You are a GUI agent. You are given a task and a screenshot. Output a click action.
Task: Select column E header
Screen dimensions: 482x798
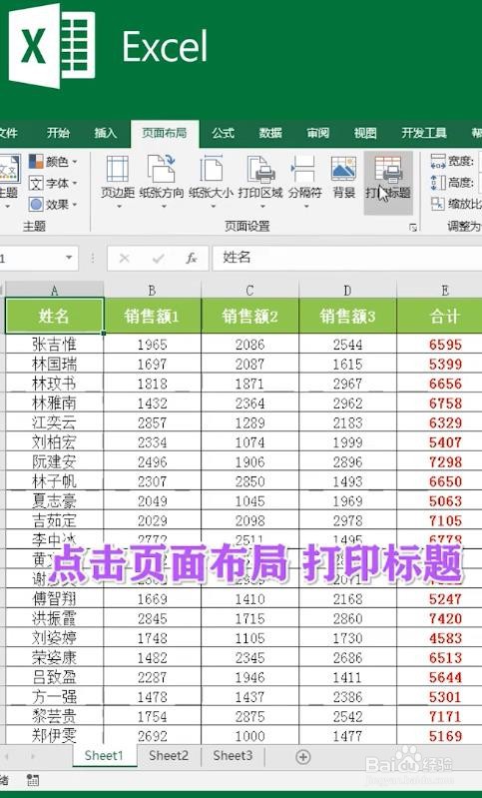[x=440, y=290]
